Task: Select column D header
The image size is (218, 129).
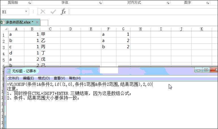Action: [70, 29]
